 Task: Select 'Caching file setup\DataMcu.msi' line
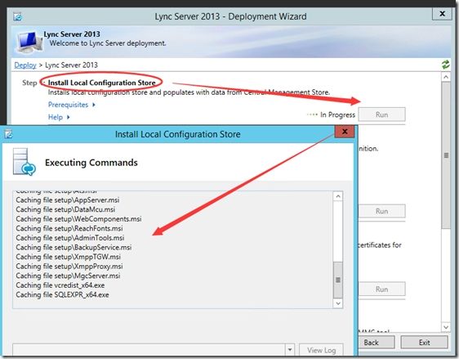coord(65,209)
